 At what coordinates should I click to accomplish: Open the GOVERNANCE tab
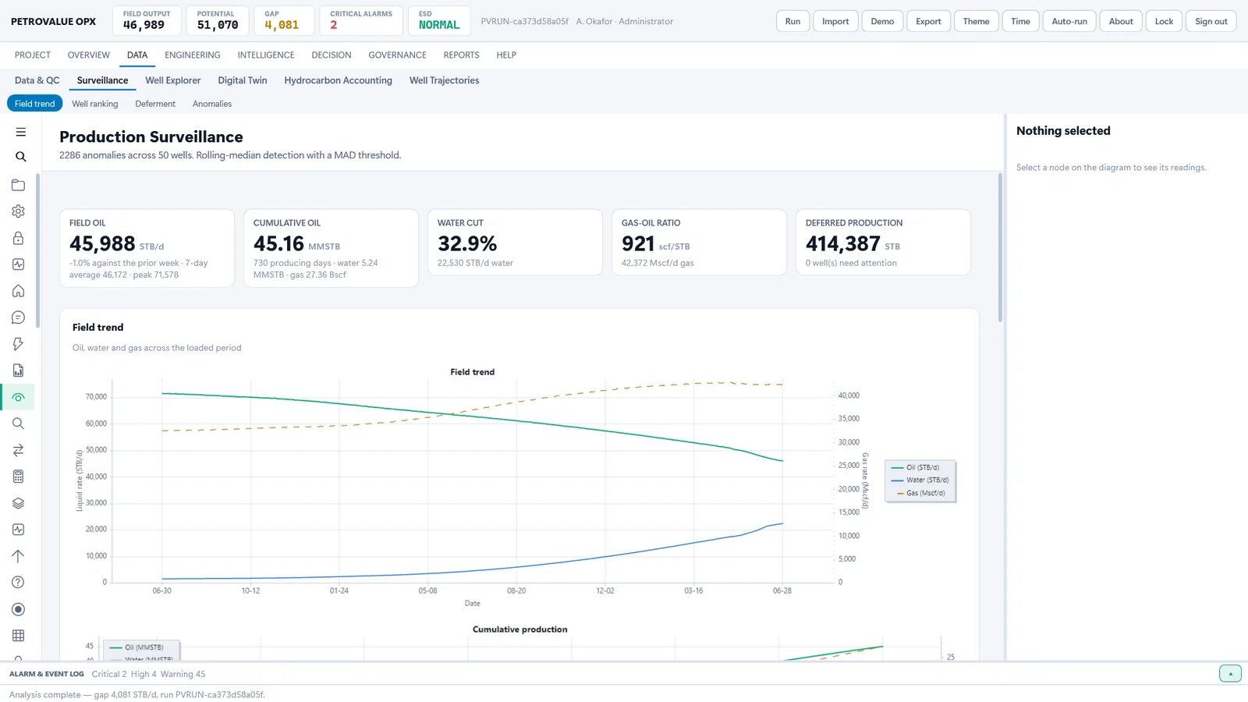point(398,55)
